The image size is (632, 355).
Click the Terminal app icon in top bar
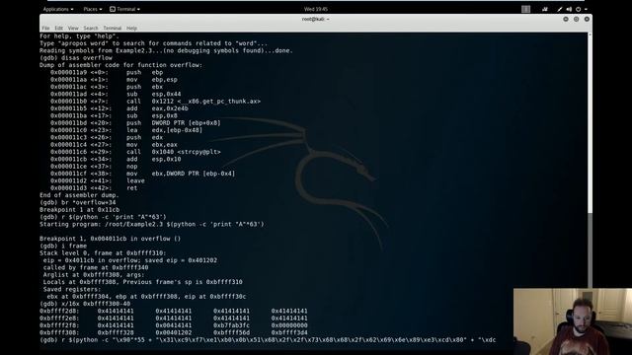pos(113,9)
